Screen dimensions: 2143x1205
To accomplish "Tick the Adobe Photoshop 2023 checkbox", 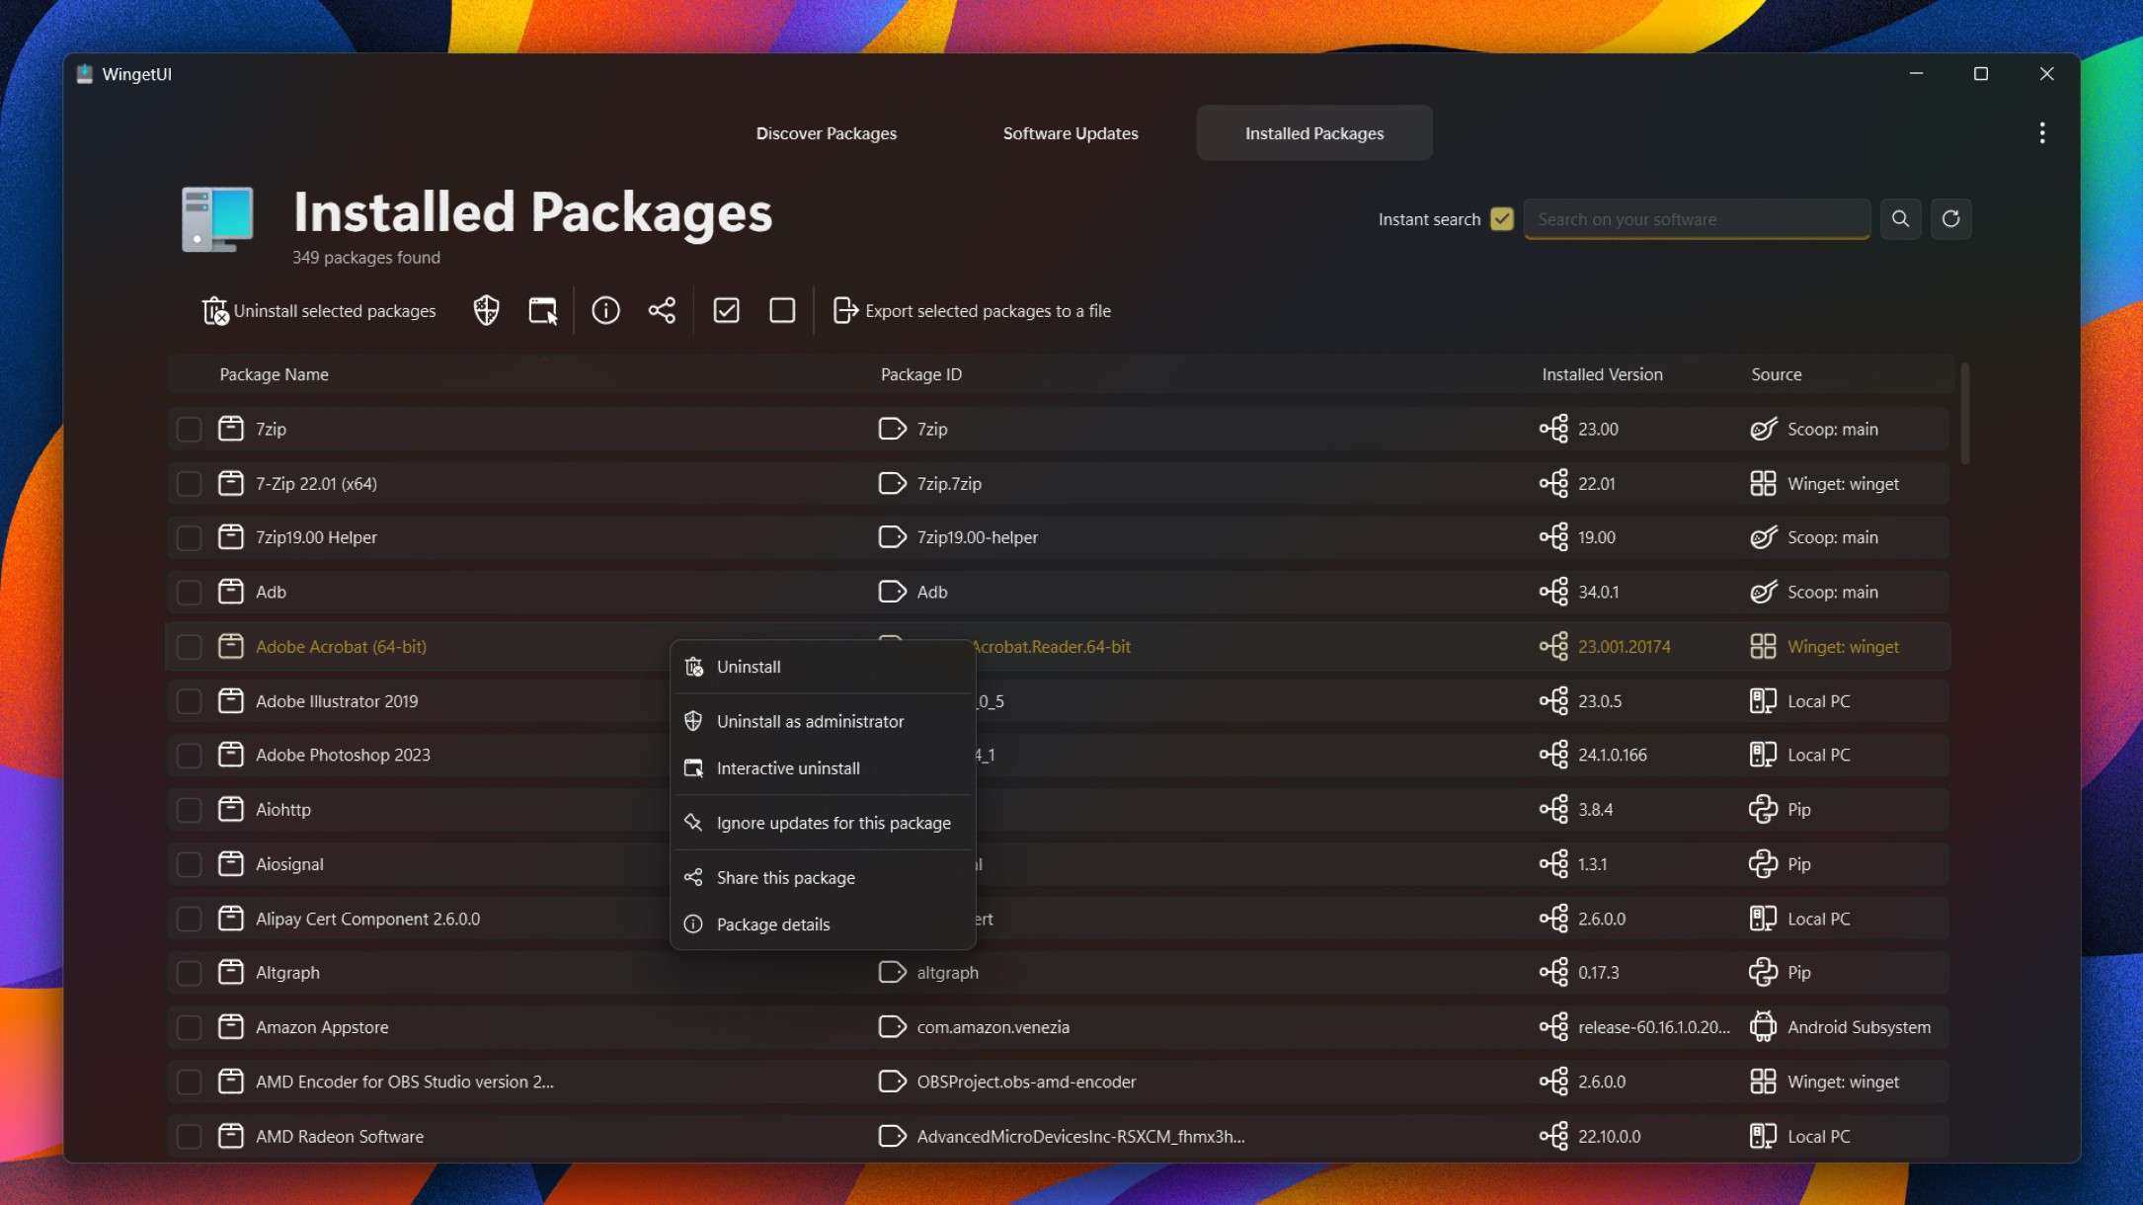I will pos(189,756).
